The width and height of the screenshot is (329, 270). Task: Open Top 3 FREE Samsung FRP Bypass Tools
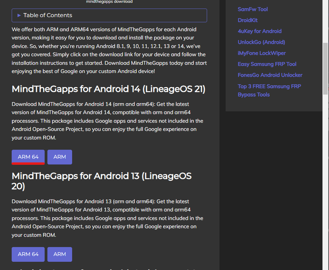click(x=269, y=90)
